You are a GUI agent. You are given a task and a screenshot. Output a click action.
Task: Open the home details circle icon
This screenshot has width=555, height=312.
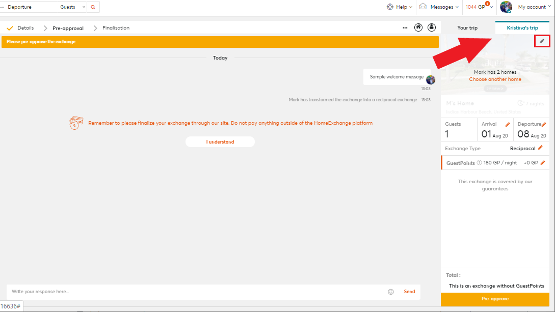(x=418, y=27)
